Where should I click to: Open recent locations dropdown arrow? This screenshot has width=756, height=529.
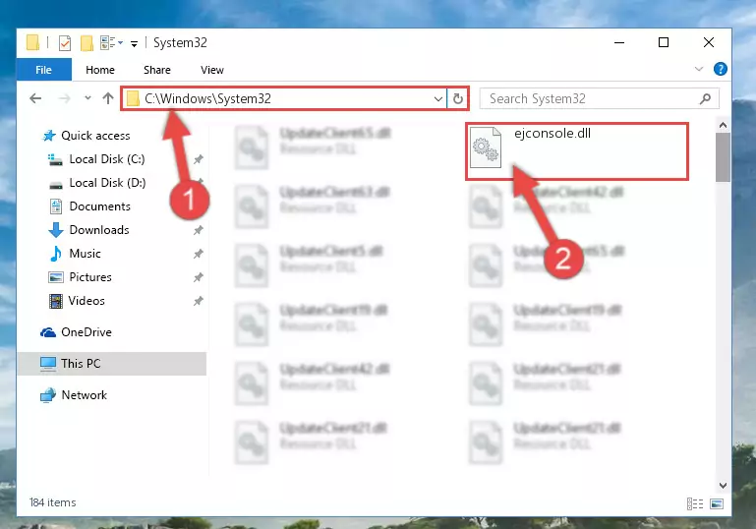(x=87, y=98)
